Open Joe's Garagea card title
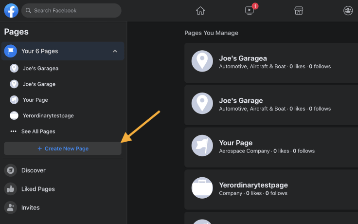Viewport: 358px width, 224px height. [x=243, y=58]
